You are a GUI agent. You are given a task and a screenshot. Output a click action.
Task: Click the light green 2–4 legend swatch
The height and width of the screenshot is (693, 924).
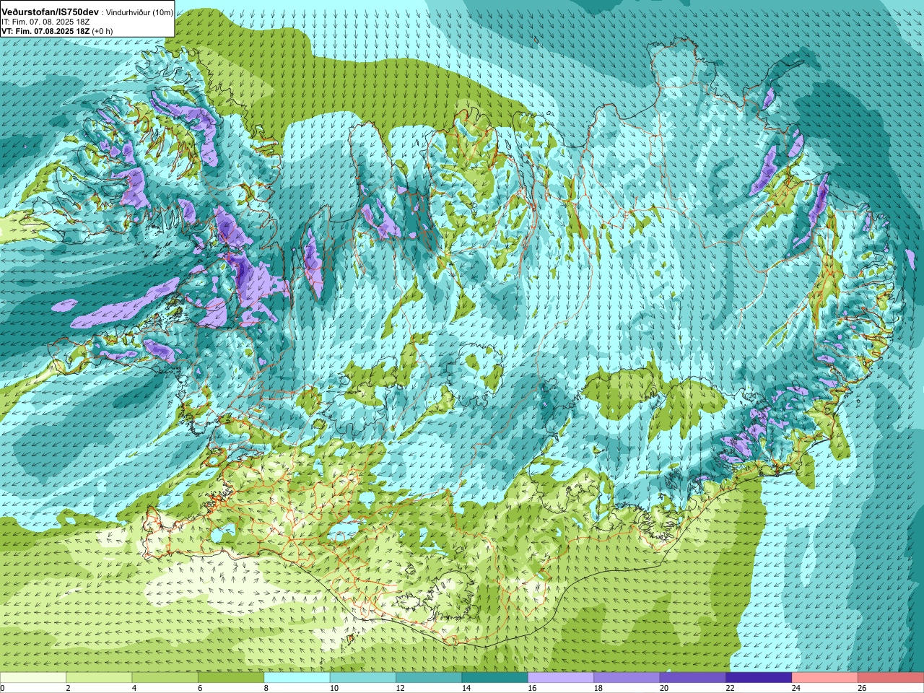tap(99, 678)
